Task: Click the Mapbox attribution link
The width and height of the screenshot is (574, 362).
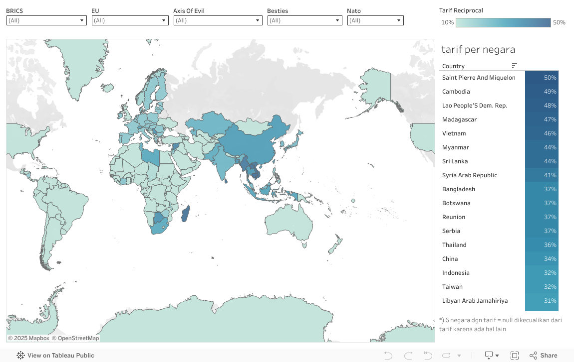Action: click(x=28, y=338)
